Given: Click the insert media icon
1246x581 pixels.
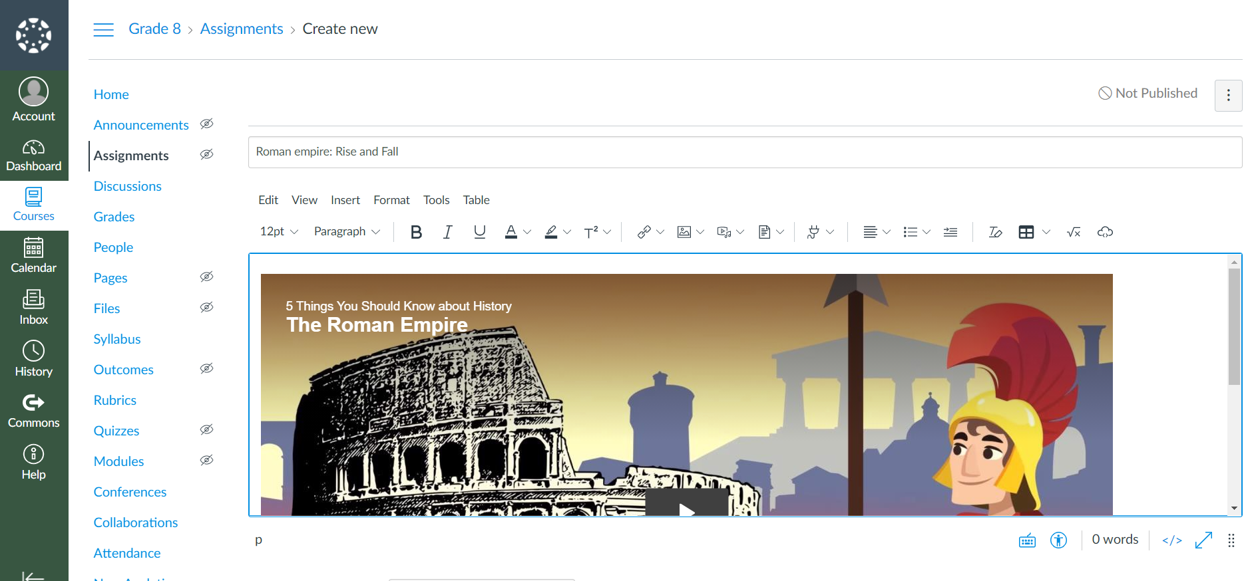Looking at the screenshot, I should coord(724,232).
